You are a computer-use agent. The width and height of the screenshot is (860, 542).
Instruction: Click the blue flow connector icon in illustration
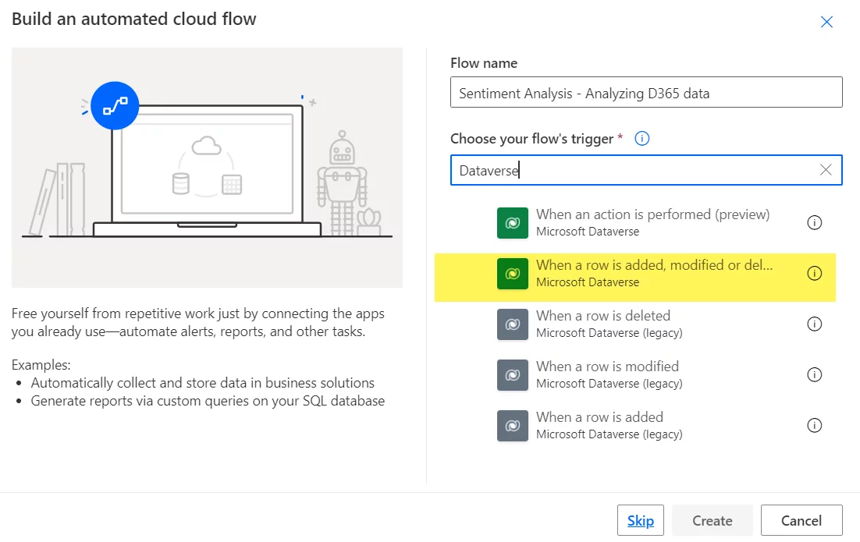click(x=115, y=105)
